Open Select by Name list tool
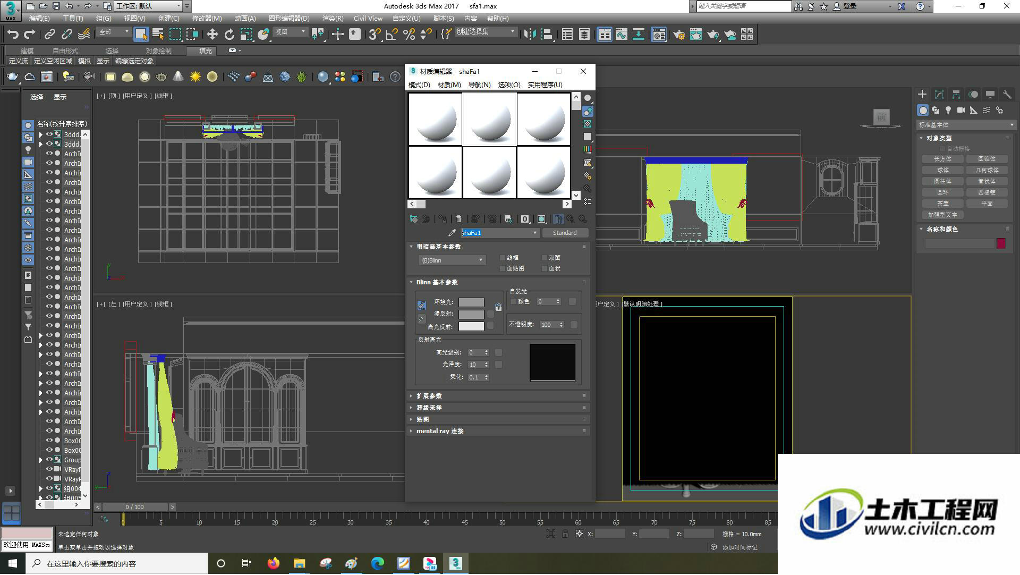Image resolution: width=1020 pixels, height=575 pixels. pyautogui.click(x=158, y=35)
